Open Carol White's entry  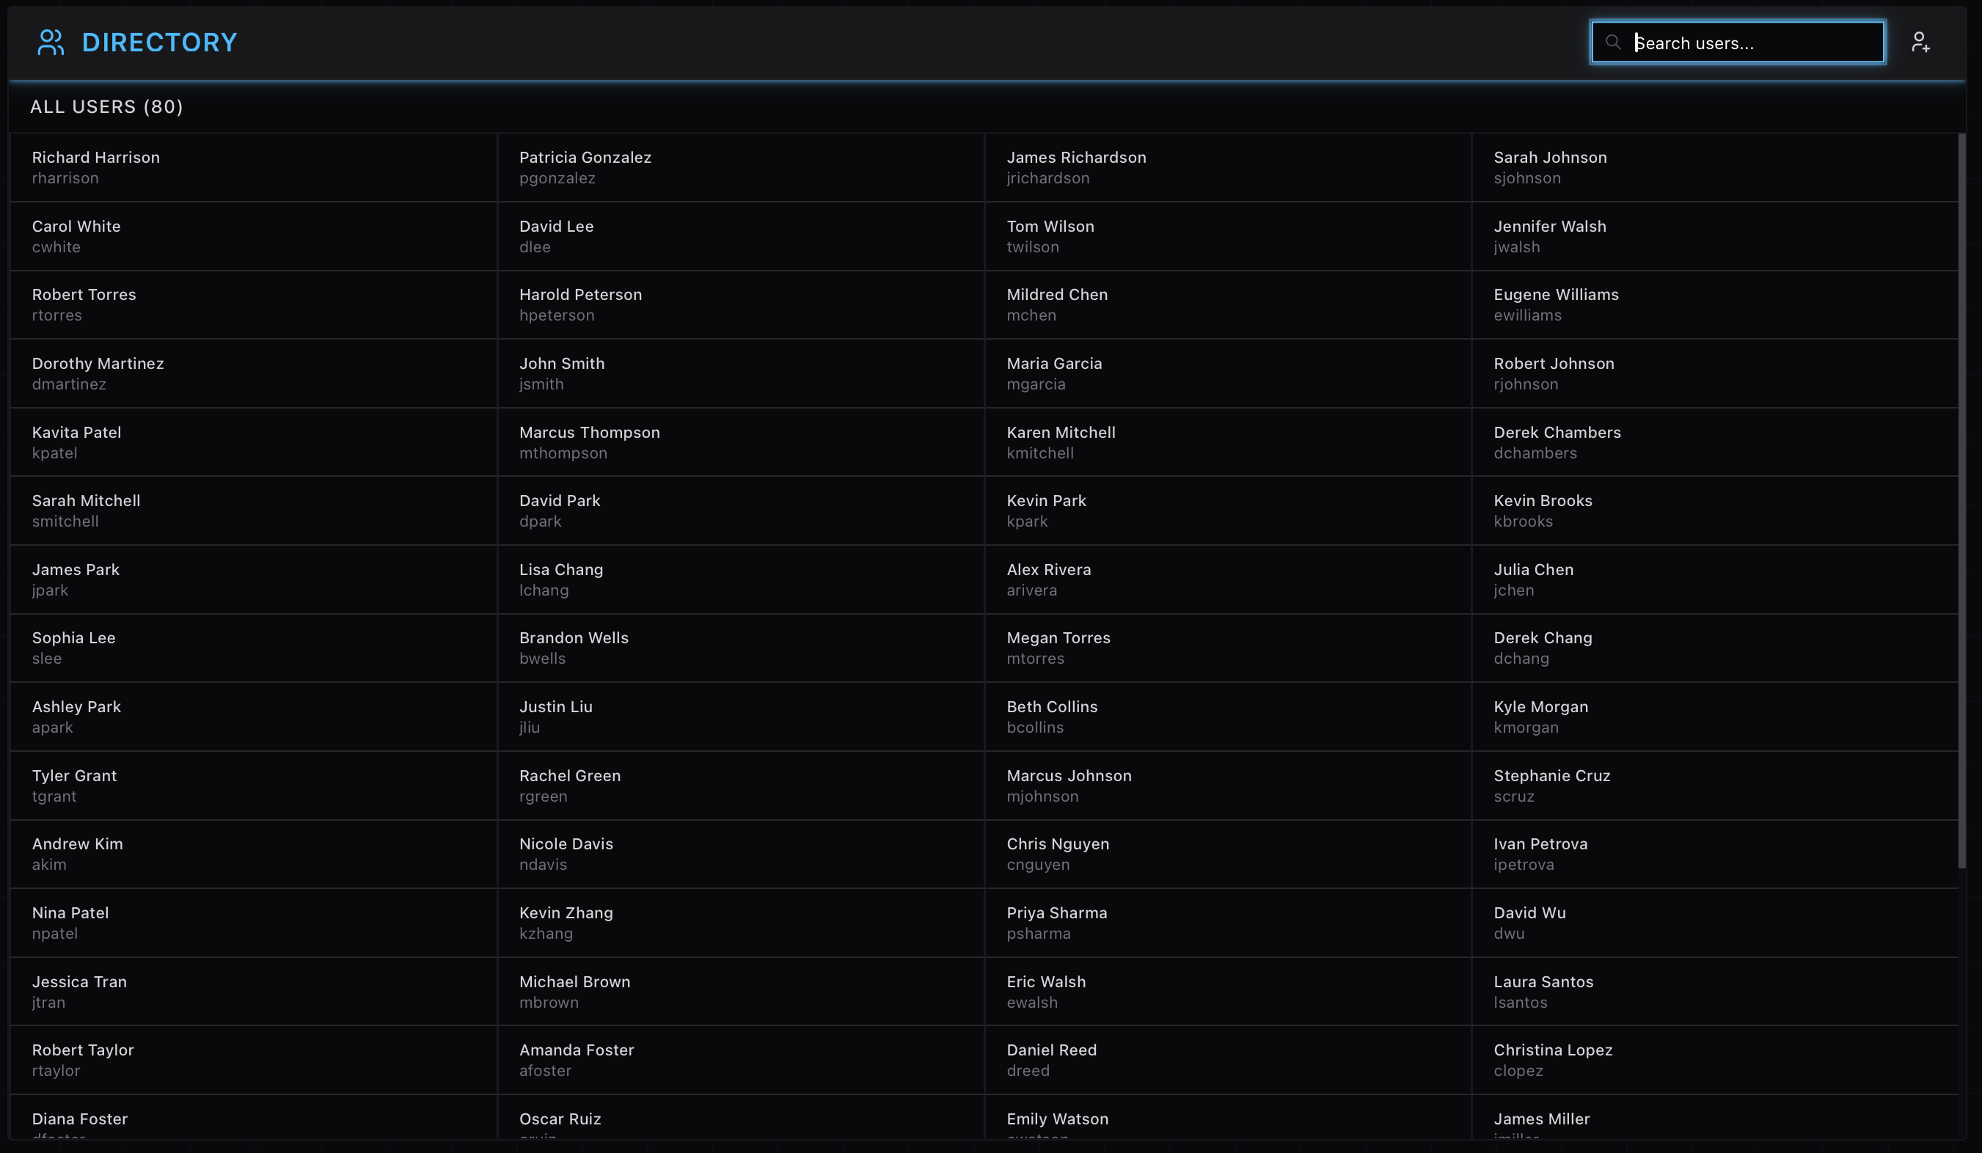(x=253, y=237)
